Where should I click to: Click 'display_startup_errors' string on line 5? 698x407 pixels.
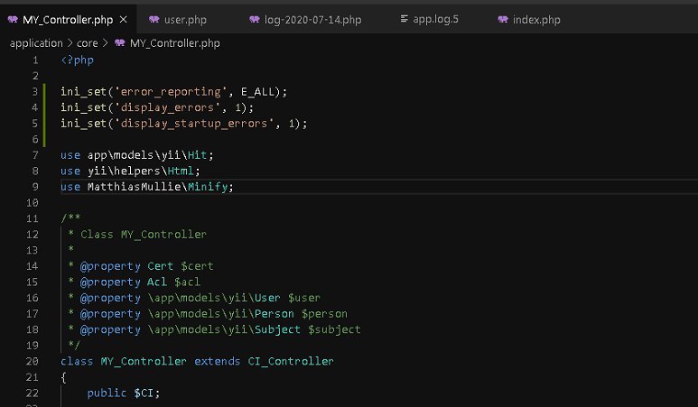coord(194,124)
